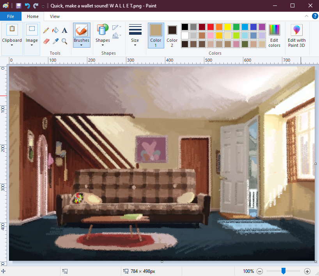Pick the dark gray color swatch
The width and height of the screenshot is (319, 276).
pos(193,27)
